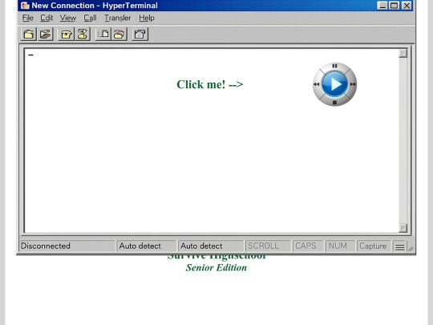Click the Call phone toolbar icon
This screenshot has height=325, width=433.
pos(67,35)
